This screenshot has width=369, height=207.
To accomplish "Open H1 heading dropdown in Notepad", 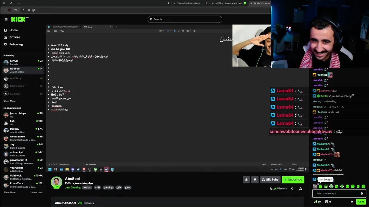I will [x=161, y=31].
